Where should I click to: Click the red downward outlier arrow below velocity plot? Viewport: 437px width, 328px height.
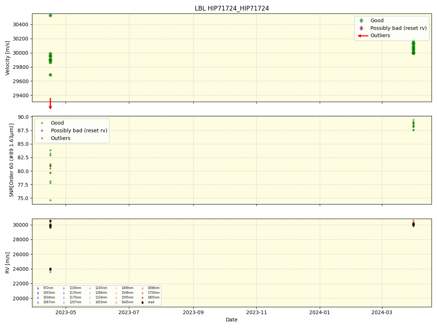[x=50, y=104]
